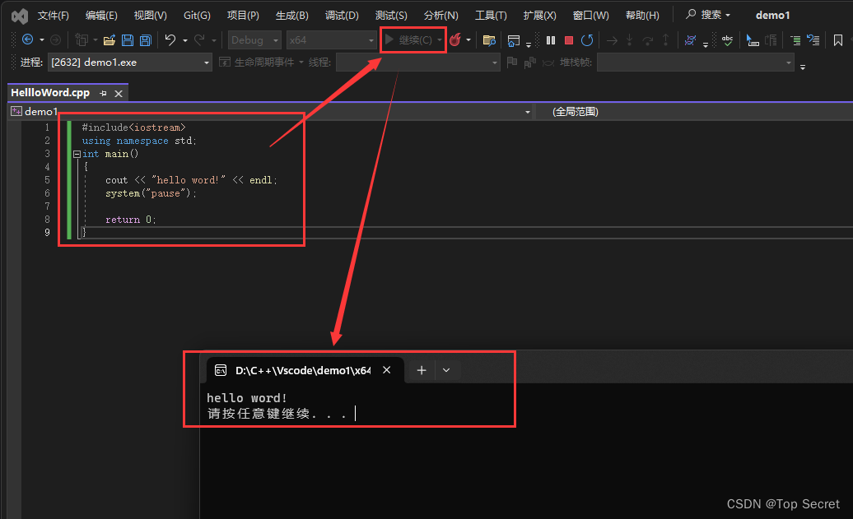Open the 生成(B) menu
This screenshot has width=853, height=519.
[292, 16]
